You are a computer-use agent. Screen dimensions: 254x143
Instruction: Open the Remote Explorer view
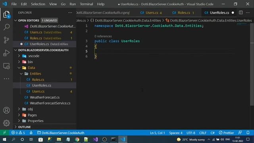click(x=6, y=66)
